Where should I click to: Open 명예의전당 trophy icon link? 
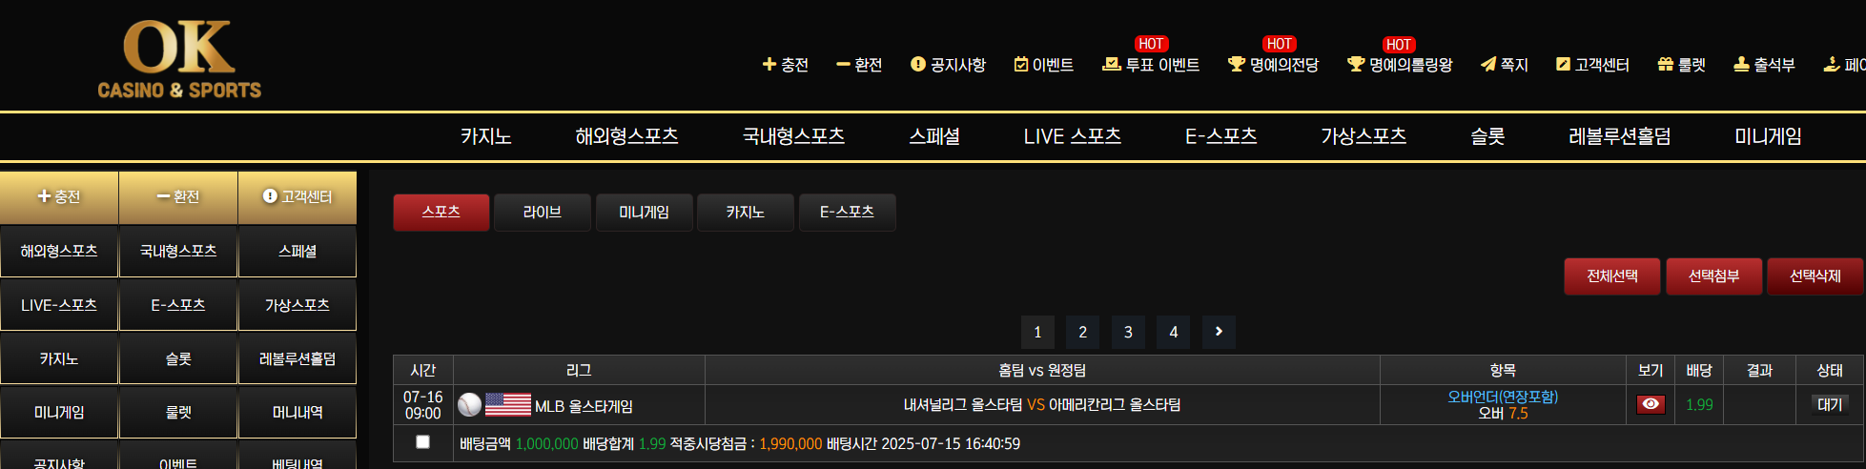(1237, 64)
